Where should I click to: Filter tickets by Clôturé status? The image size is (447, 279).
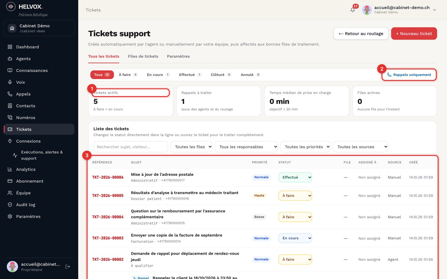click(x=221, y=75)
